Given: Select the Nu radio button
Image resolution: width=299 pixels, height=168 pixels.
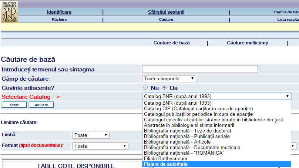Looking at the screenshot, I should pos(145,88).
